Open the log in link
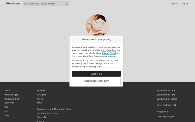The width and height of the screenshot is (195, 122). click(x=185, y=4)
